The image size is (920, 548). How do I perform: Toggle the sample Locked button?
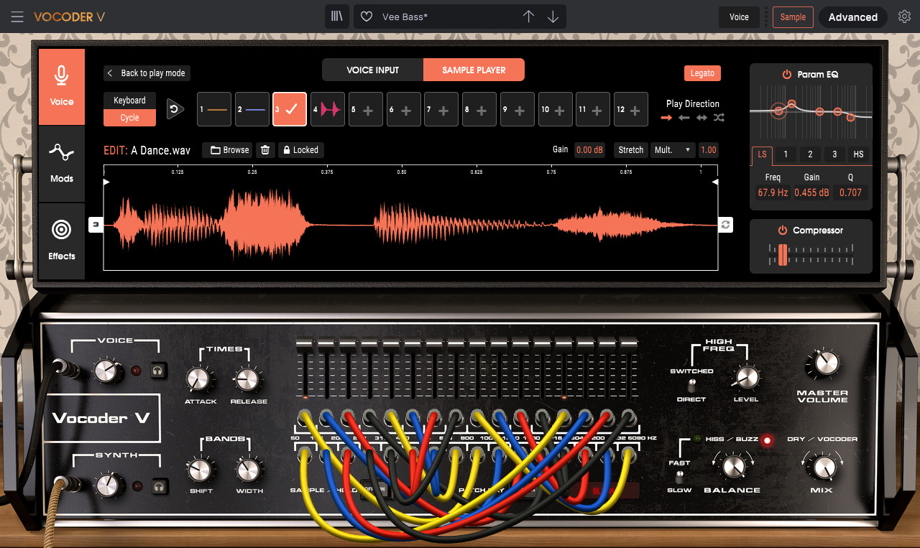point(300,150)
